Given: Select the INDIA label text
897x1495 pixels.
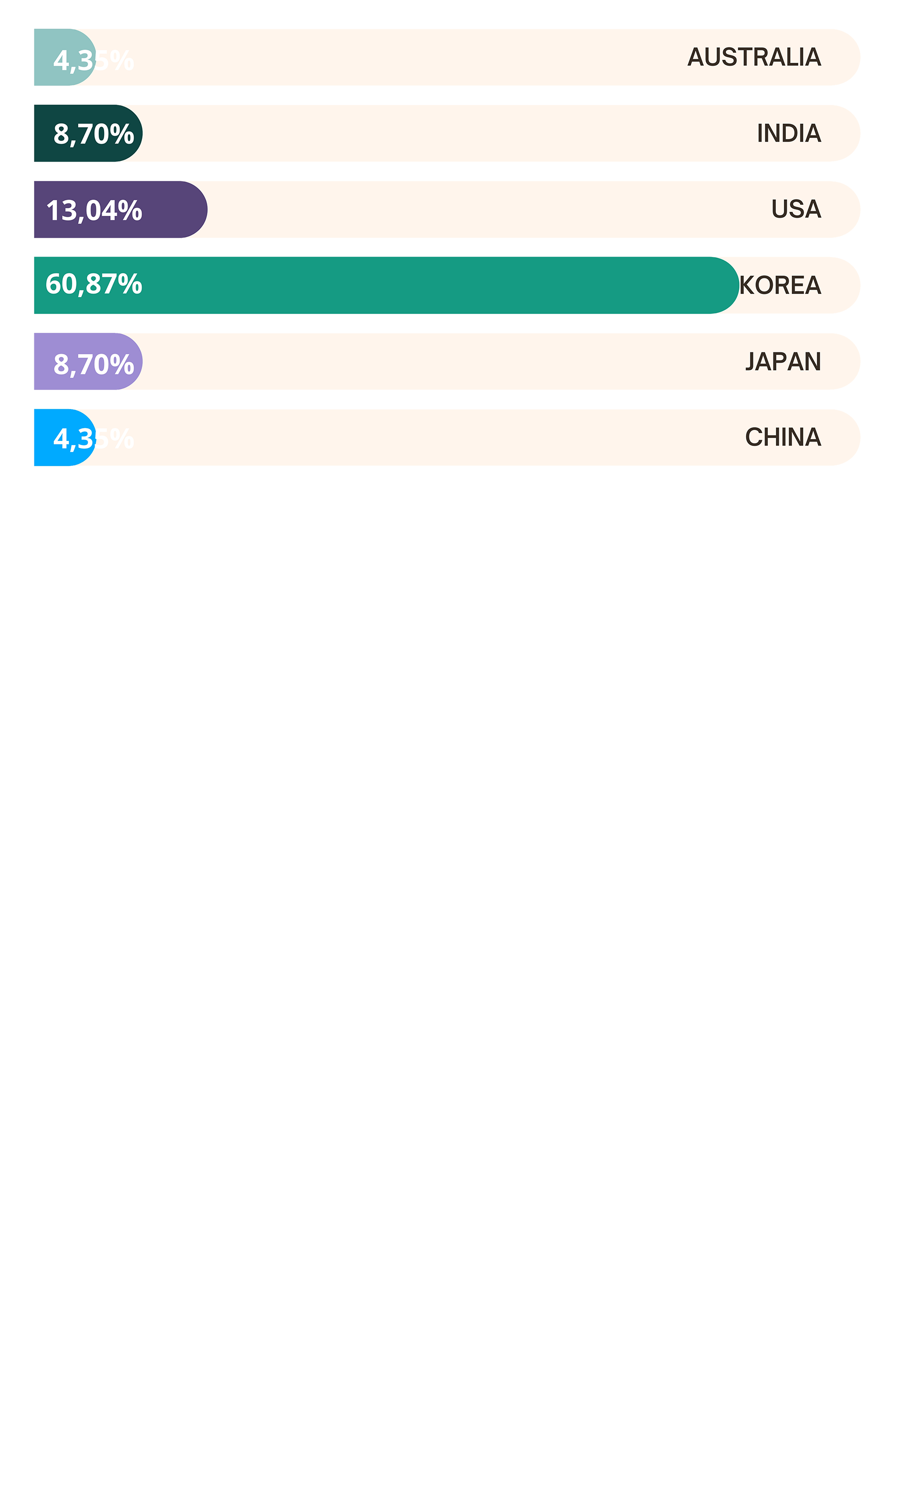Looking at the screenshot, I should (788, 134).
